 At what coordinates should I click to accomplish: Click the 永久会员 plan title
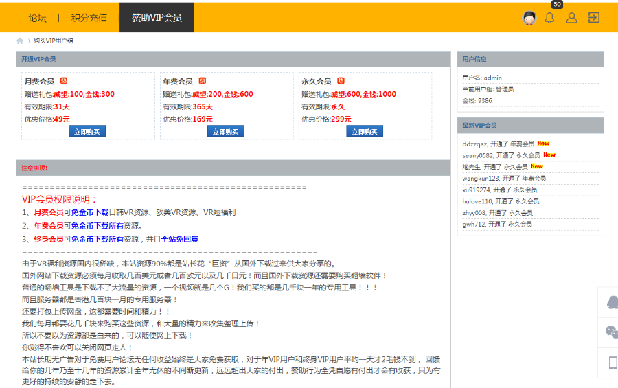click(316, 82)
